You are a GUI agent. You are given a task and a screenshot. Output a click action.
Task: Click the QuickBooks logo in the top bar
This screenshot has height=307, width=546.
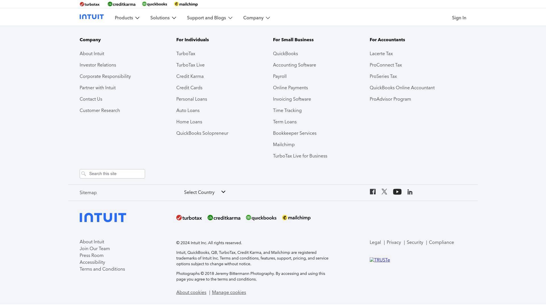pos(154,4)
